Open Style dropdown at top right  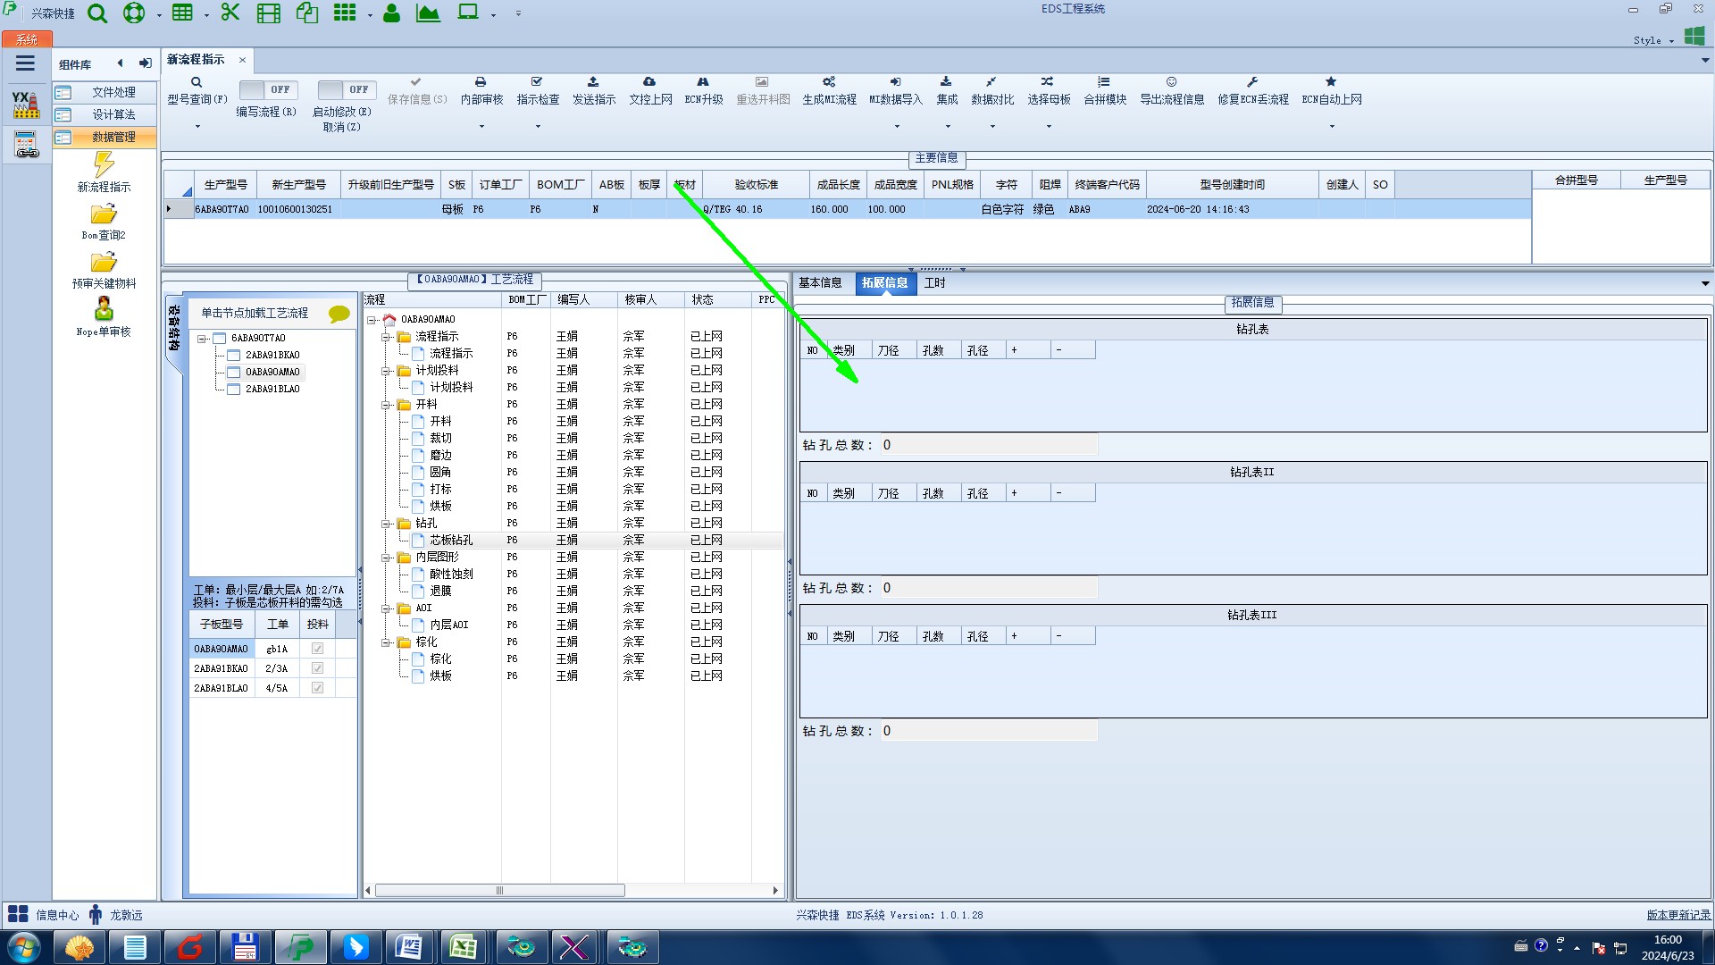(x=1653, y=40)
